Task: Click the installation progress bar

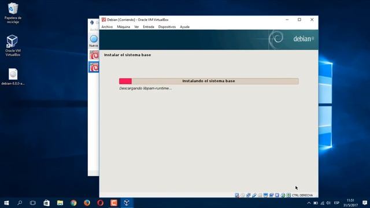Action: pos(209,81)
